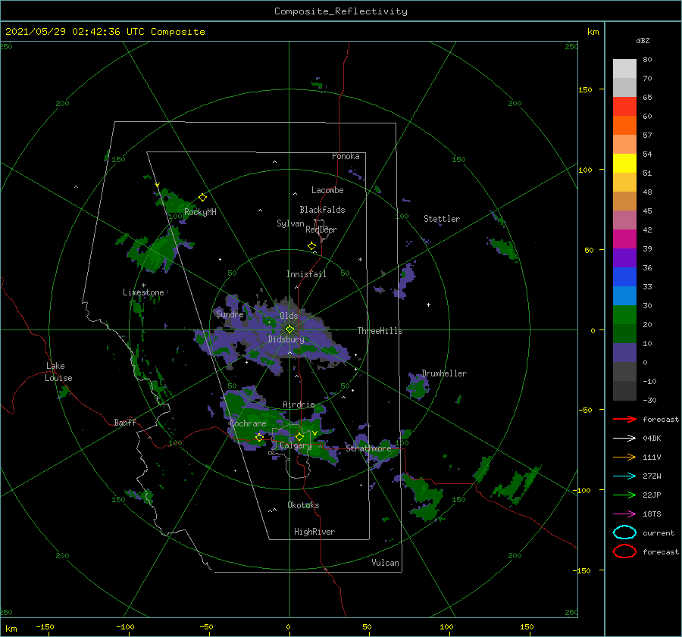Click the 'dBZ' heading above color scale

tap(643, 40)
